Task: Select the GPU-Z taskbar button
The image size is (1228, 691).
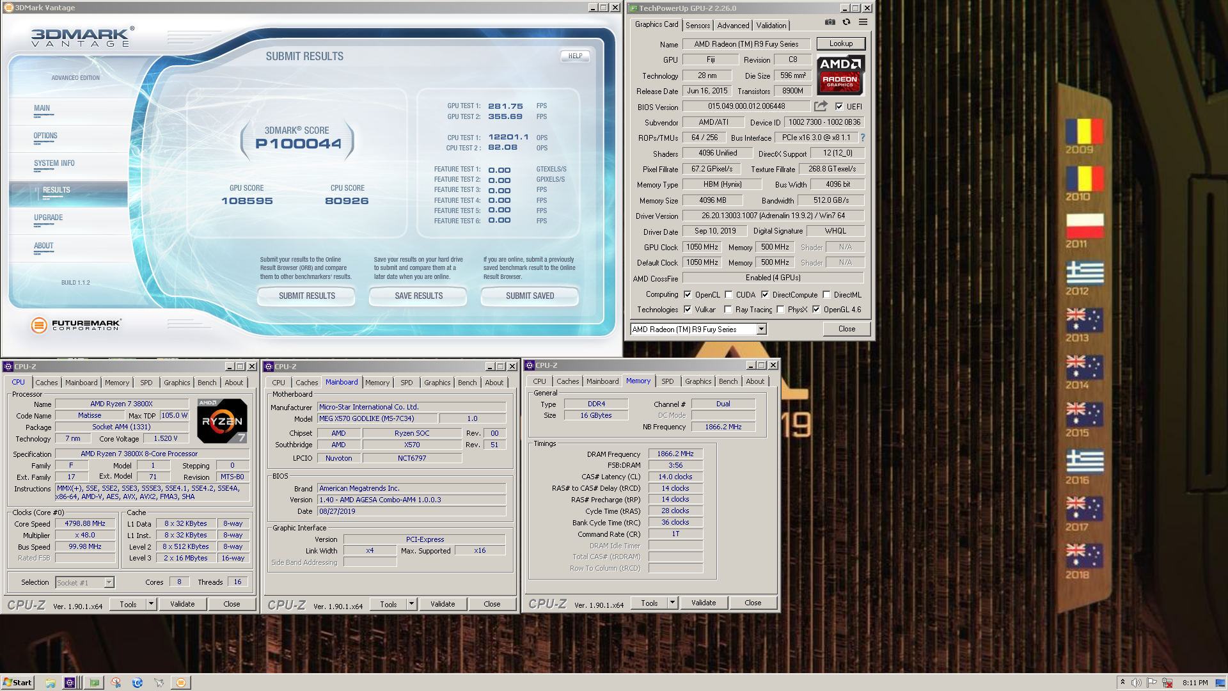Action: point(95,683)
